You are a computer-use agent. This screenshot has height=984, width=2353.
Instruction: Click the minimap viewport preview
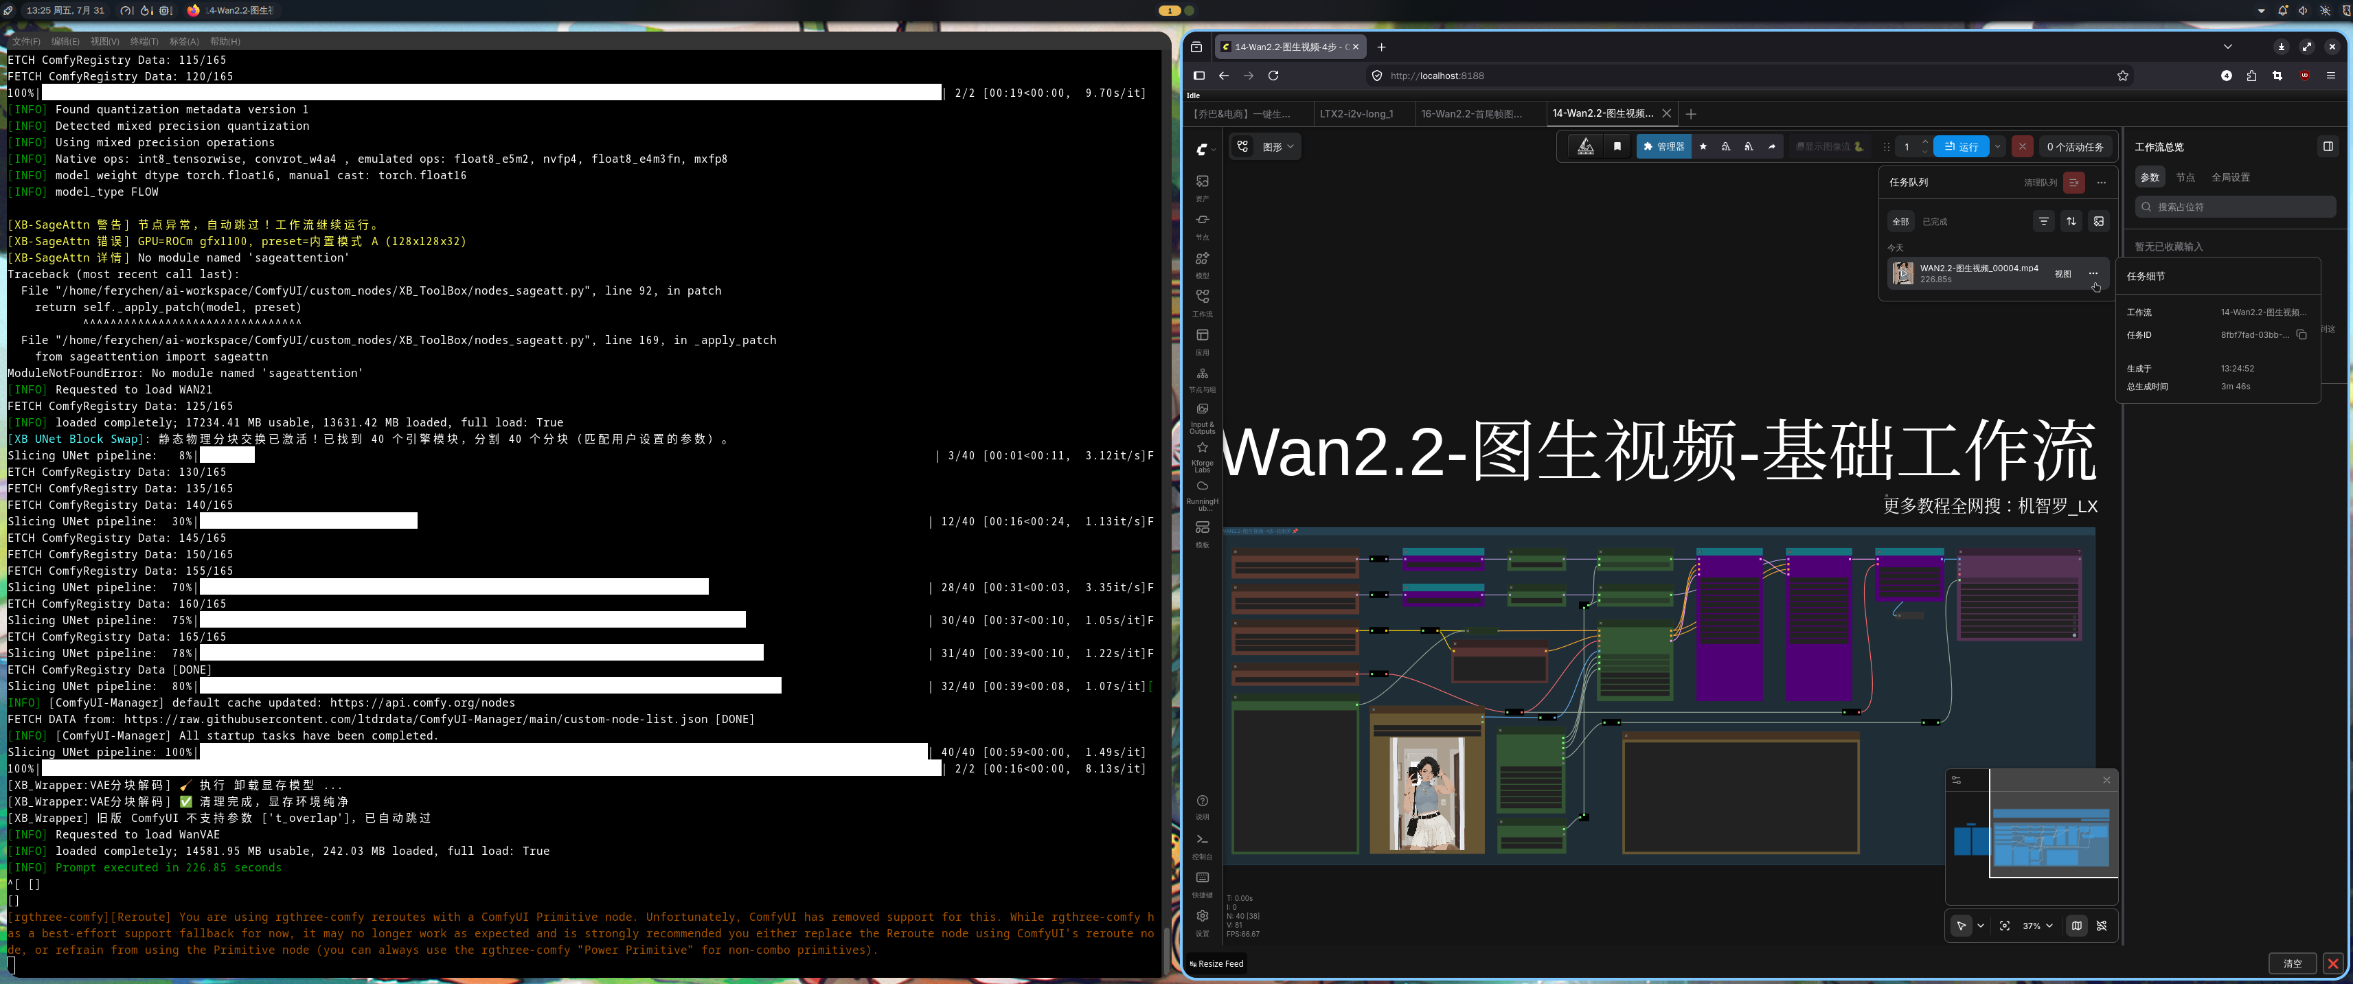point(2052,825)
